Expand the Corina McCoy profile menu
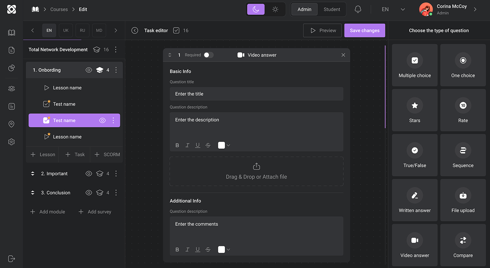This screenshot has width=490, height=268. [475, 9]
